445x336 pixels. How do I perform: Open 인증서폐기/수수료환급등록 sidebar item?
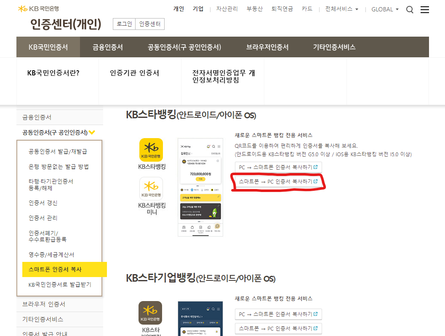coord(48,236)
